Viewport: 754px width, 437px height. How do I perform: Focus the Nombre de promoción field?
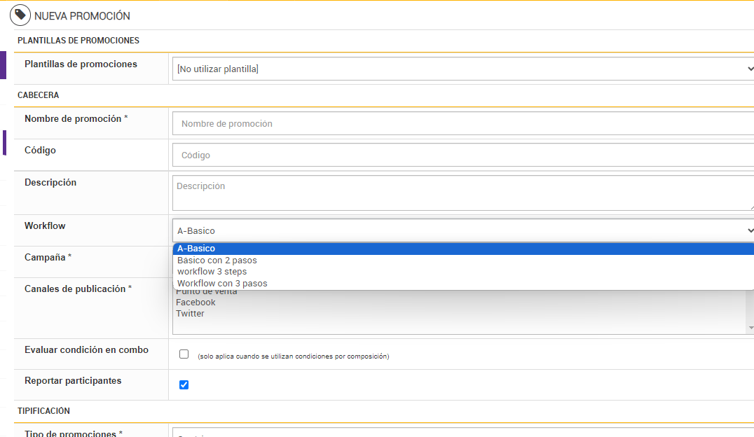462,123
